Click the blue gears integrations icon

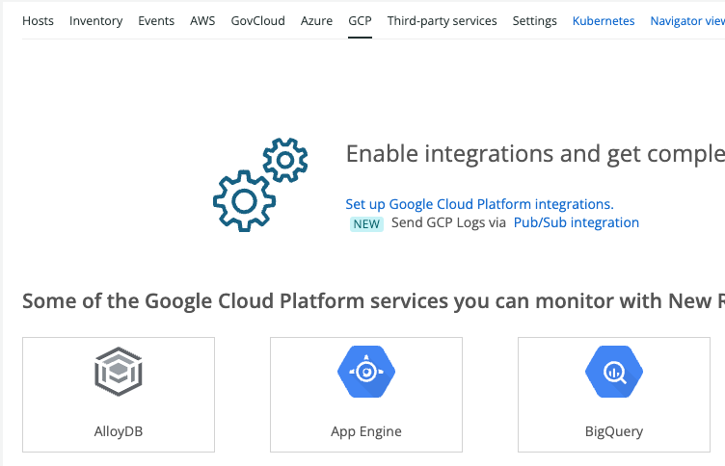tap(259, 185)
